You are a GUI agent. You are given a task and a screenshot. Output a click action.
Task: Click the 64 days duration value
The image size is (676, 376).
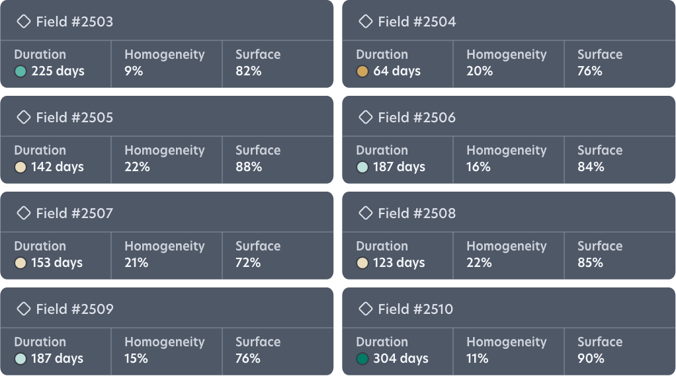click(x=397, y=71)
